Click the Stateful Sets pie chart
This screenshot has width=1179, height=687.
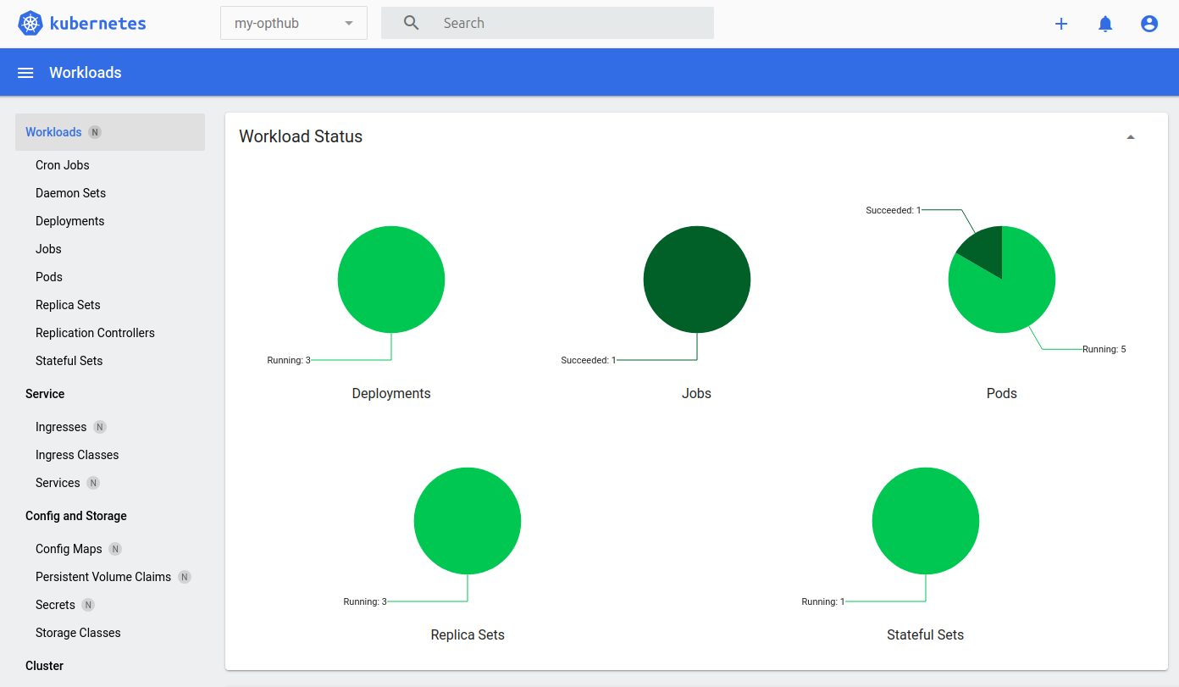pos(926,521)
